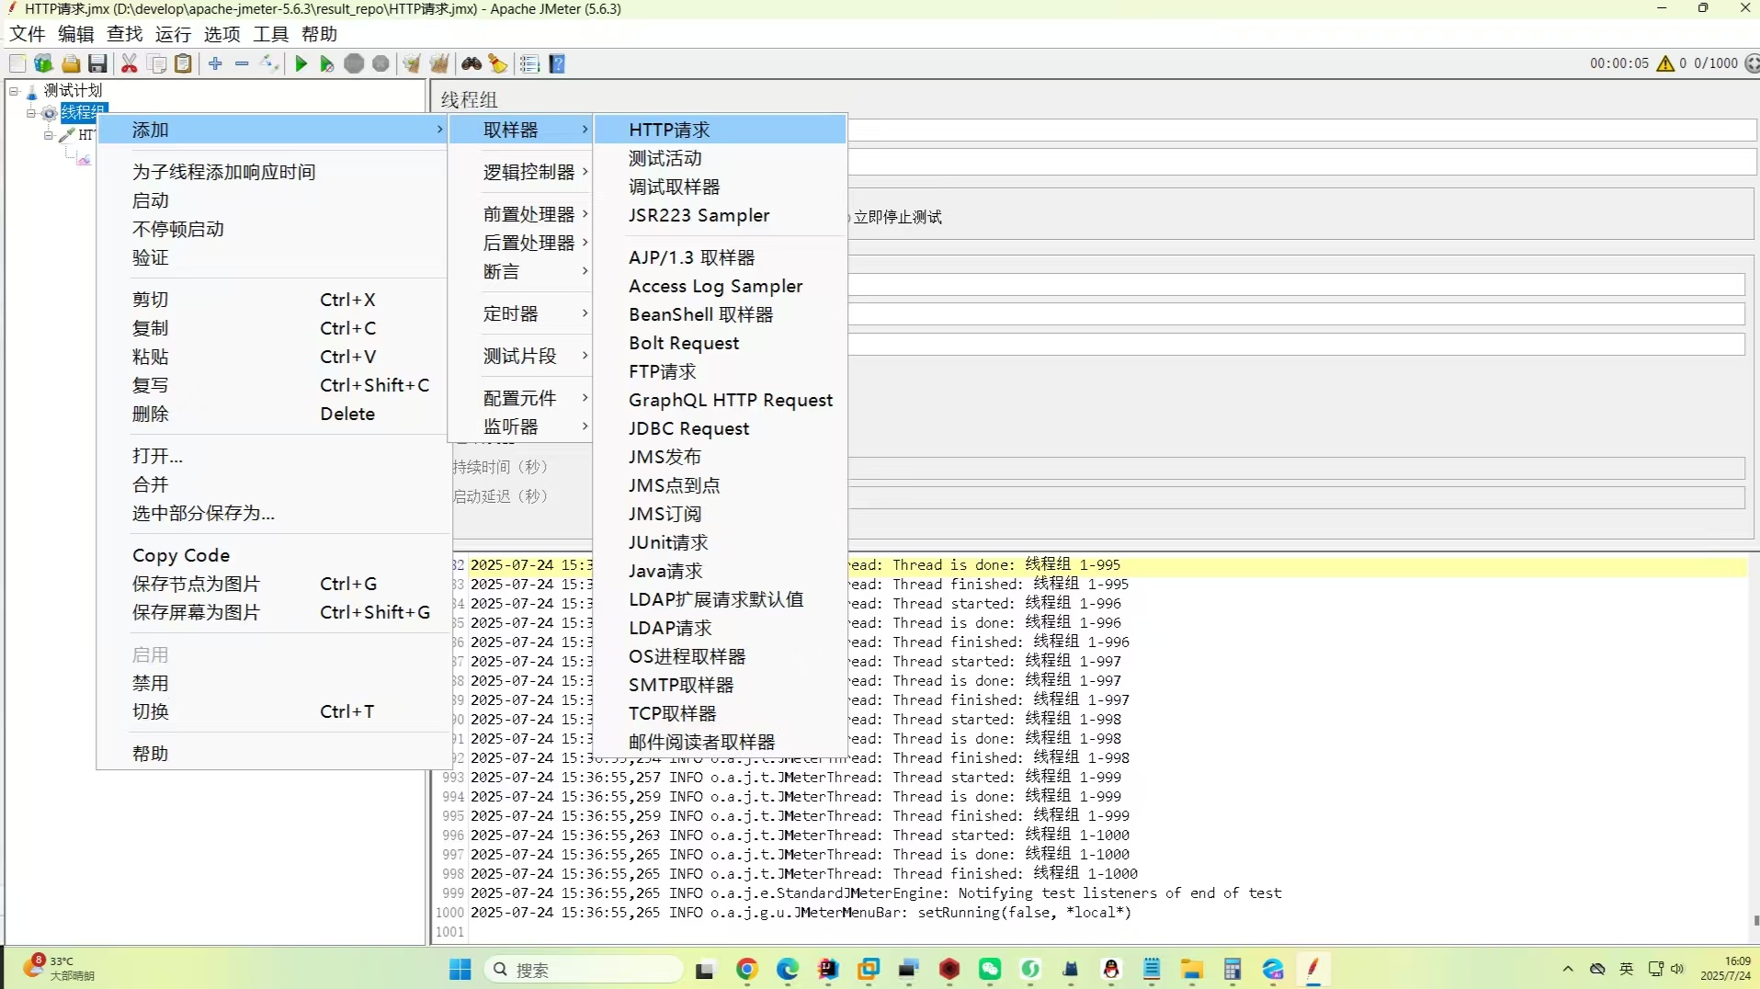This screenshot has height=989, width=1760.
Task: Choose 邮件阅读者取样器 entry
Action: (720, 742)
